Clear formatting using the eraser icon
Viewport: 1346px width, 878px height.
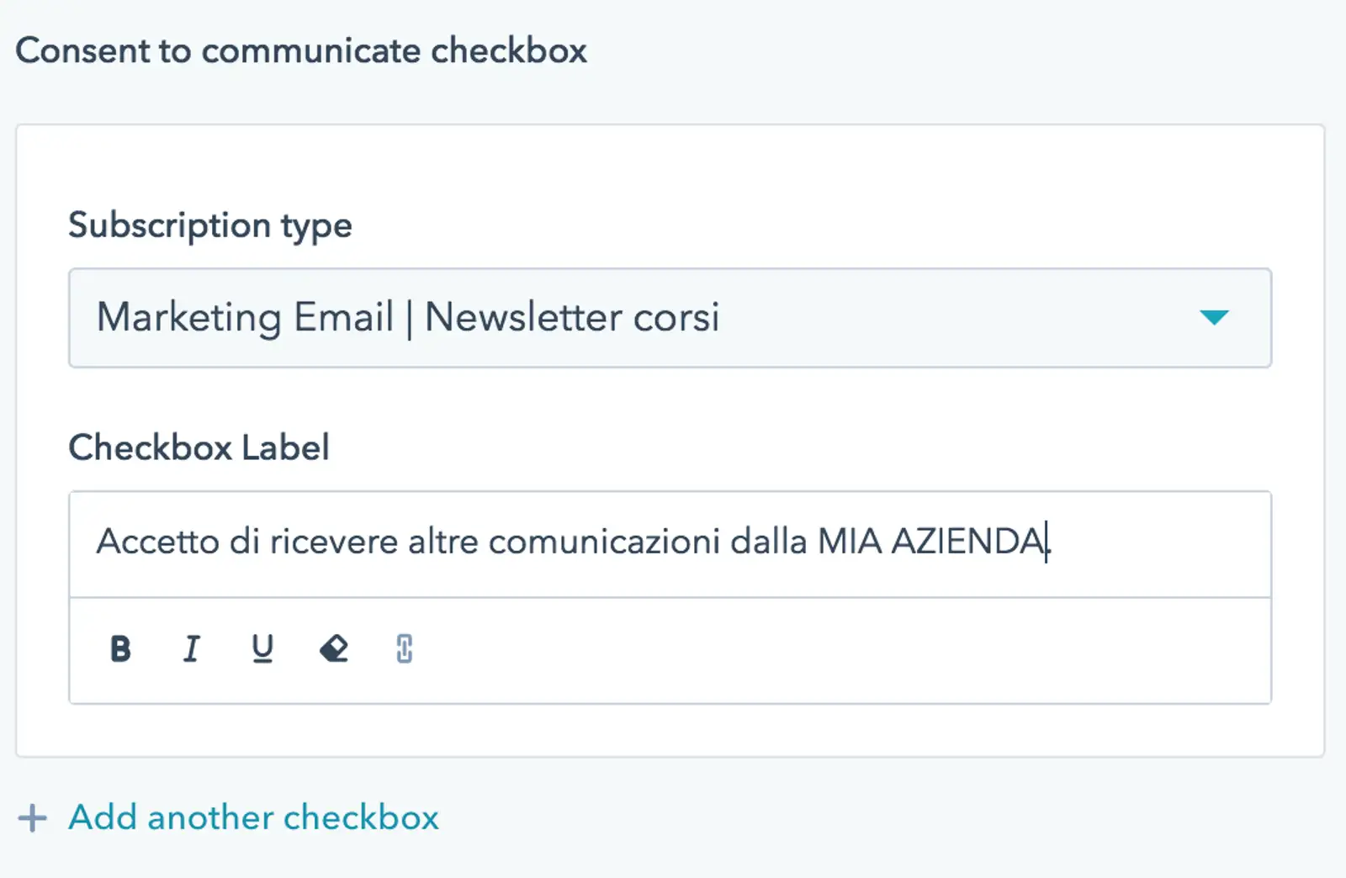(333, 648)
